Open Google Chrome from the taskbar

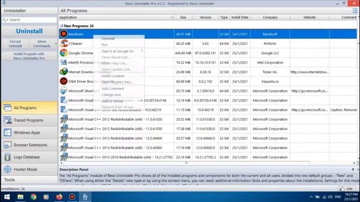click(33, 197)
